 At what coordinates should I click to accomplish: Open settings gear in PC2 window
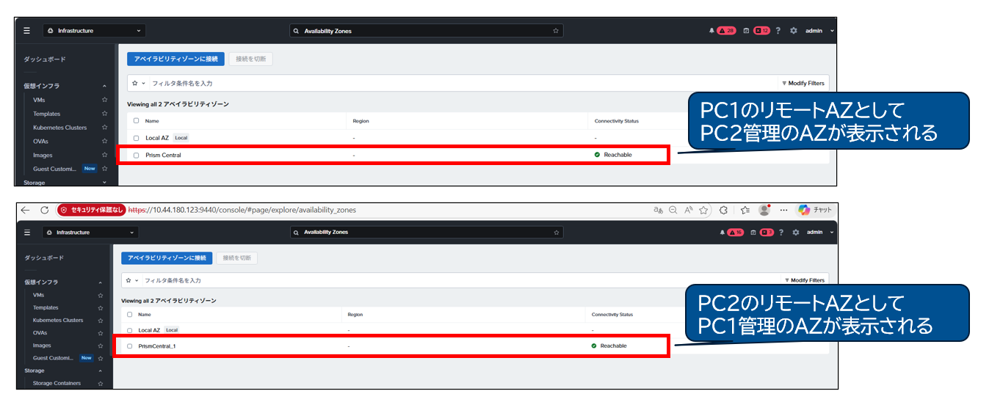pos(794,233)
